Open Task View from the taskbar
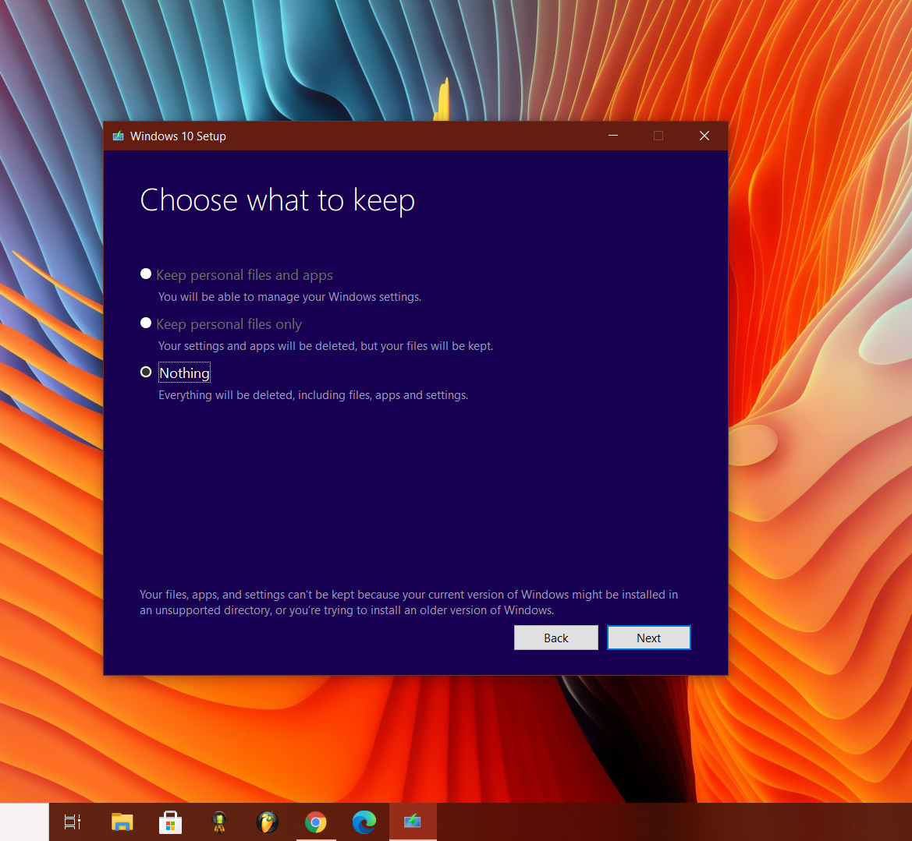This screenshot has height=841, width=912. (x=72, y=822)
